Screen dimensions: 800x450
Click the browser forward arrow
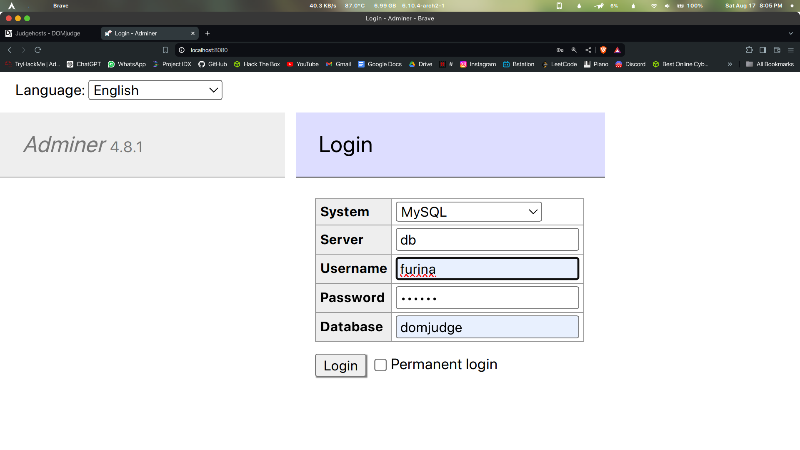coord(24,50)
